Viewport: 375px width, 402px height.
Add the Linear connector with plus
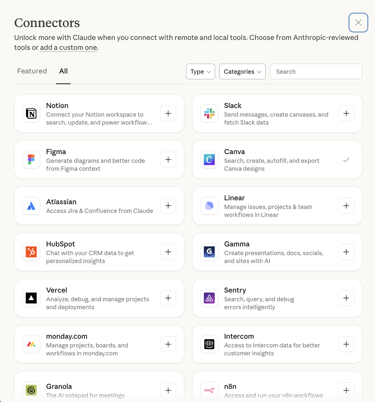[346, 206]
